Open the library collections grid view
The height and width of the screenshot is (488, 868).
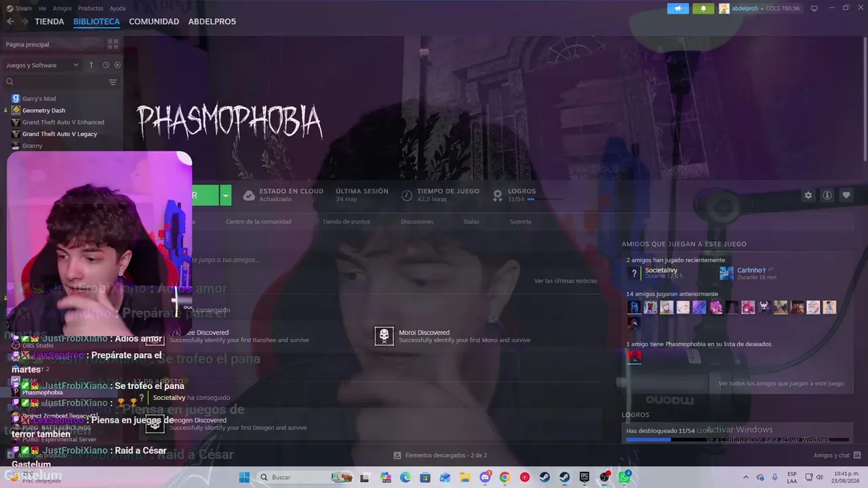pos(113,44)
